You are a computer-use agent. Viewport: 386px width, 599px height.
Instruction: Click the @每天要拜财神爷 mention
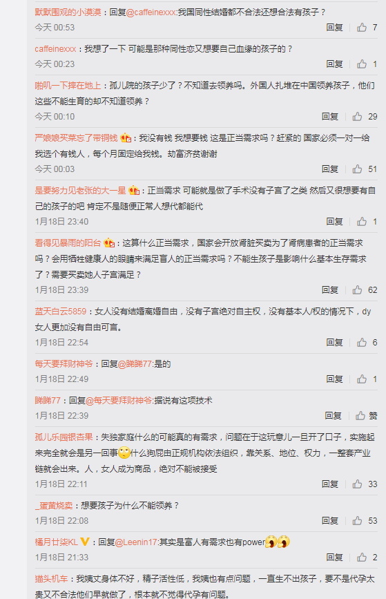click(119, 400)
